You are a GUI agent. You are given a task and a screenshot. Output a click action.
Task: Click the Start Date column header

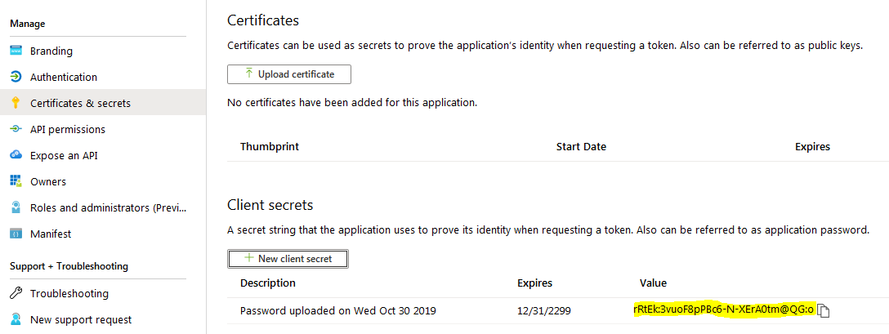[581, 147]
